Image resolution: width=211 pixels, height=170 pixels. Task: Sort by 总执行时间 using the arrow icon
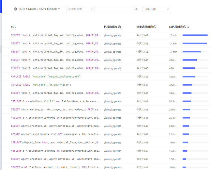[188, 27]
